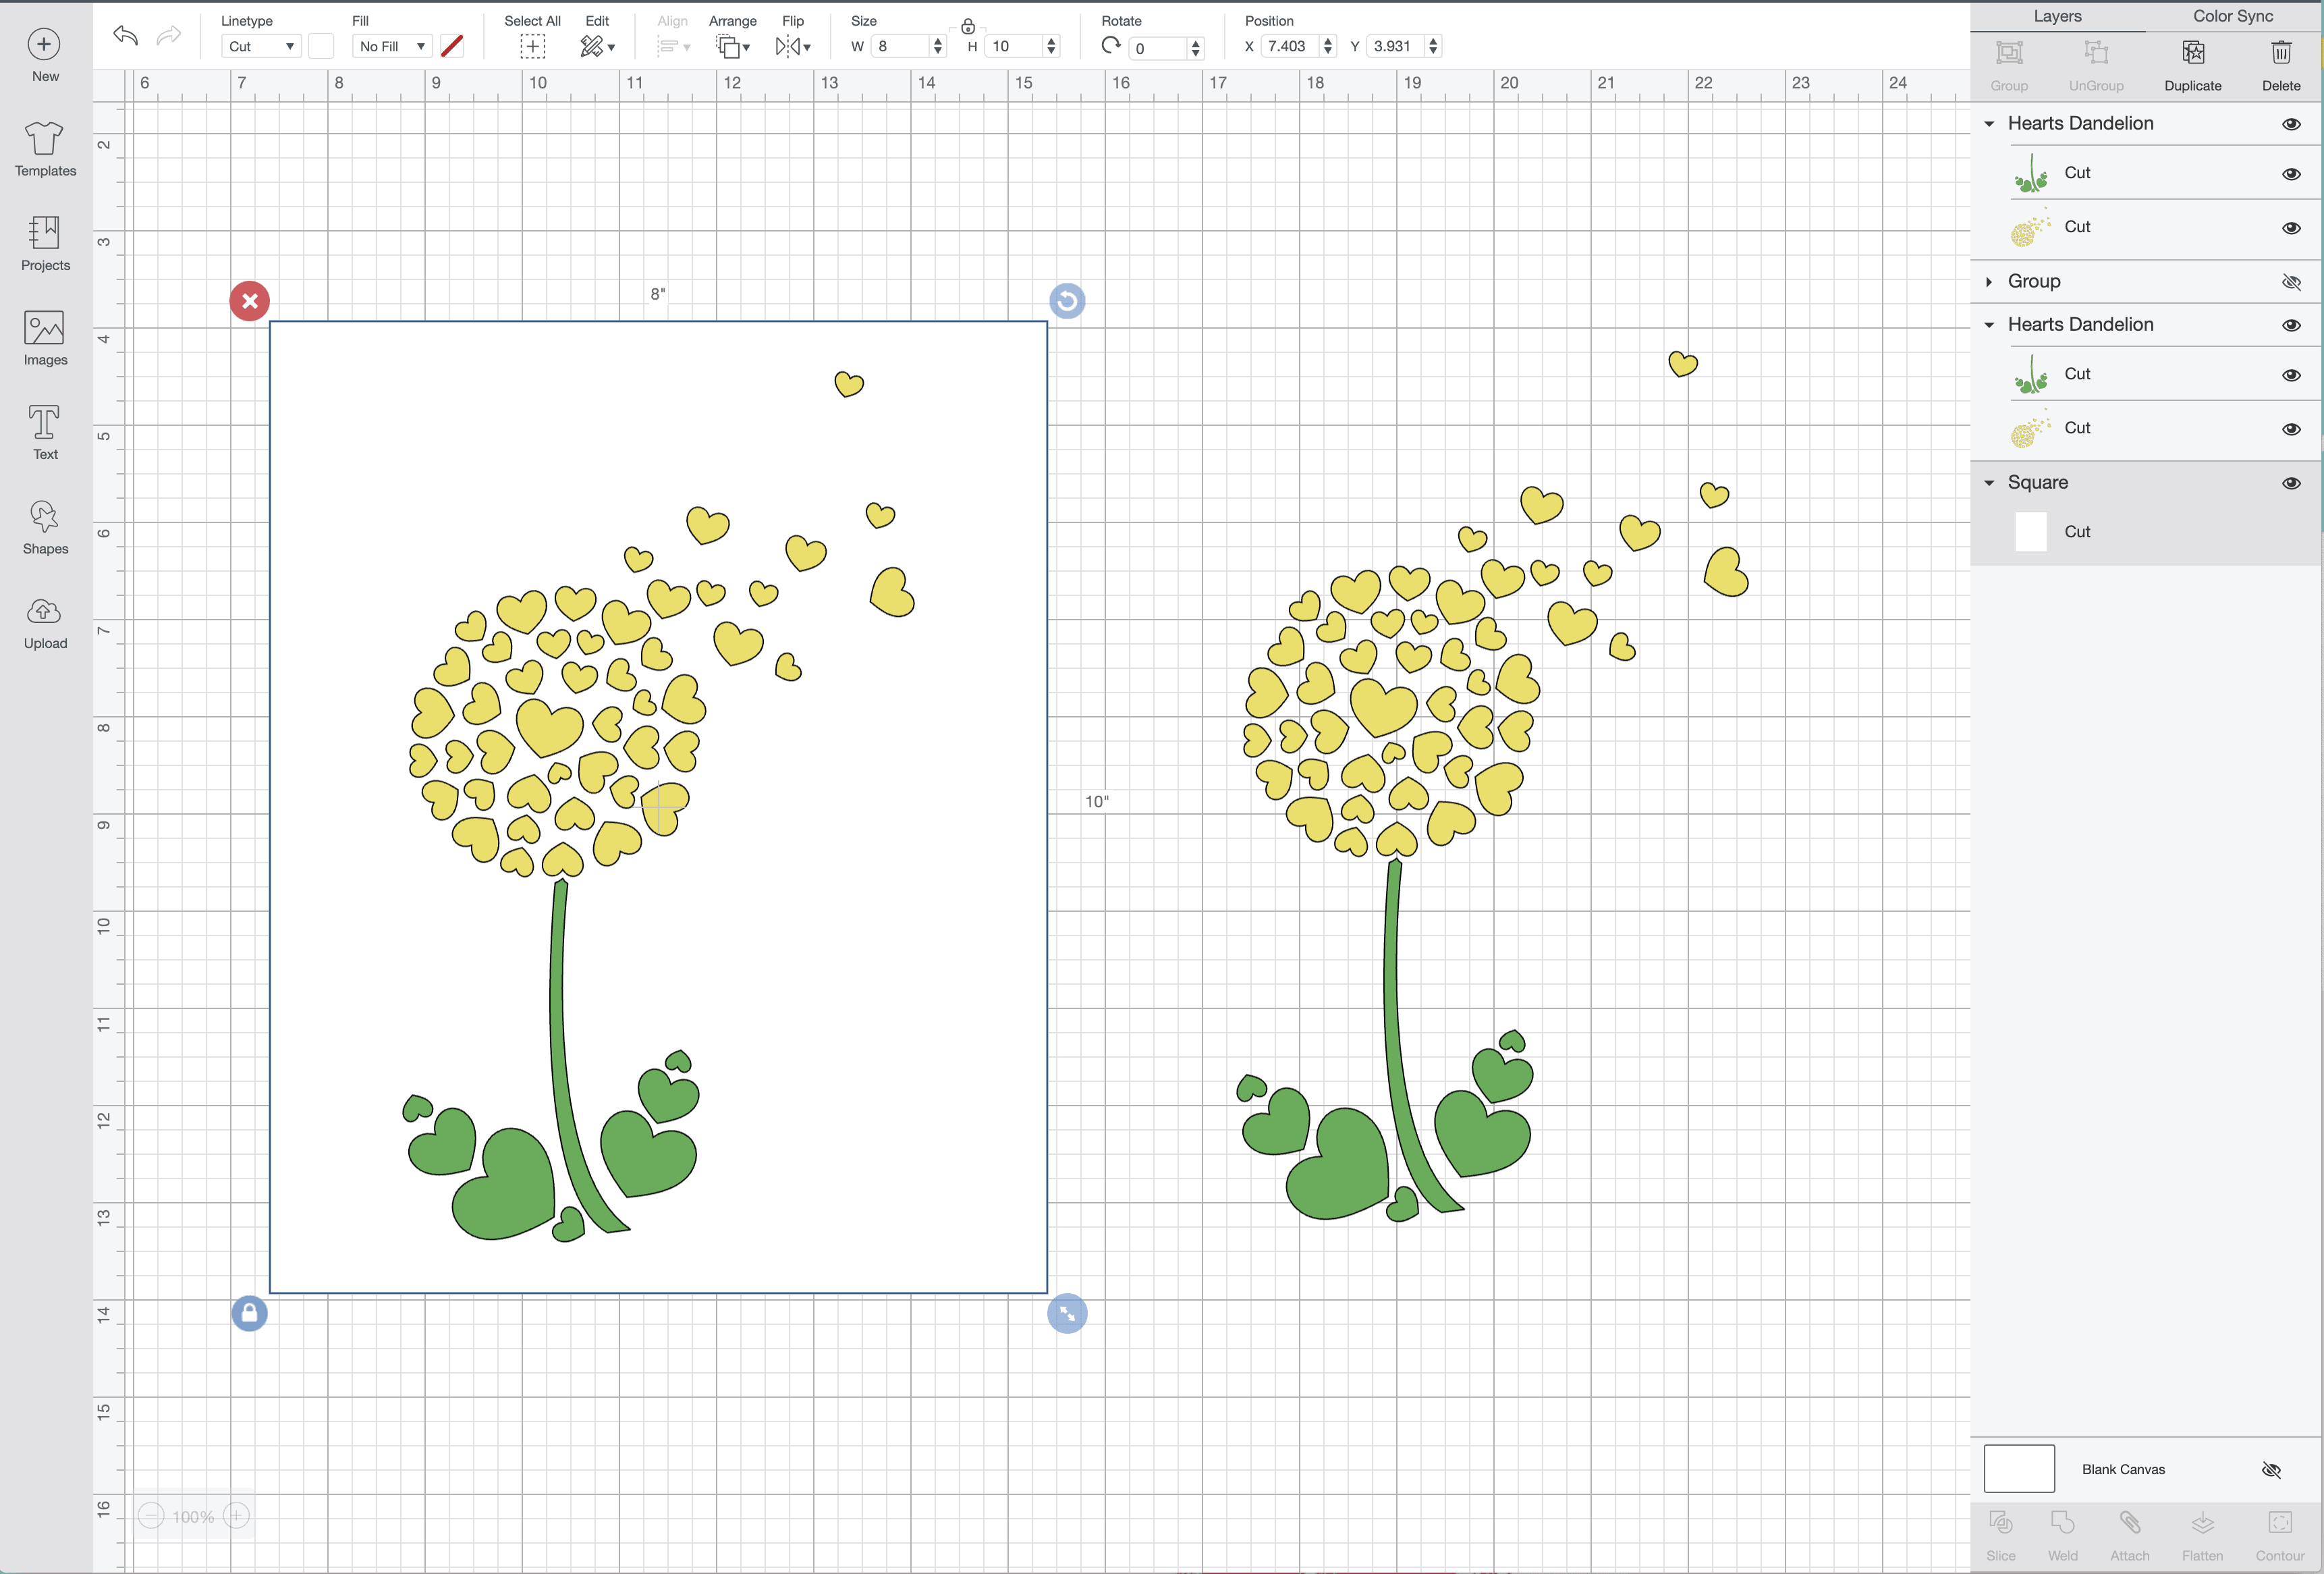Open the Flip menu
The height and width of the screenshot is (1574, 2324).
tap(792, 45)
